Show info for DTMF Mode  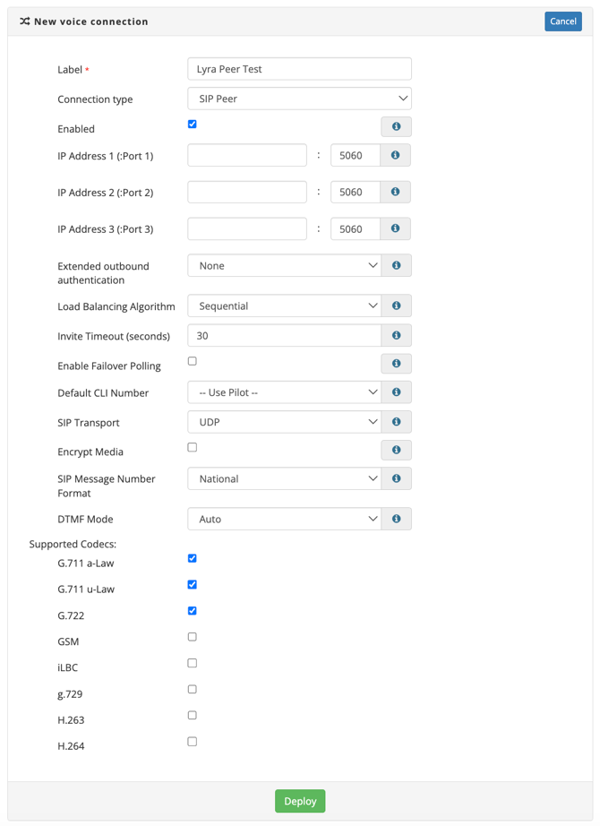click(x=396, y=520)
